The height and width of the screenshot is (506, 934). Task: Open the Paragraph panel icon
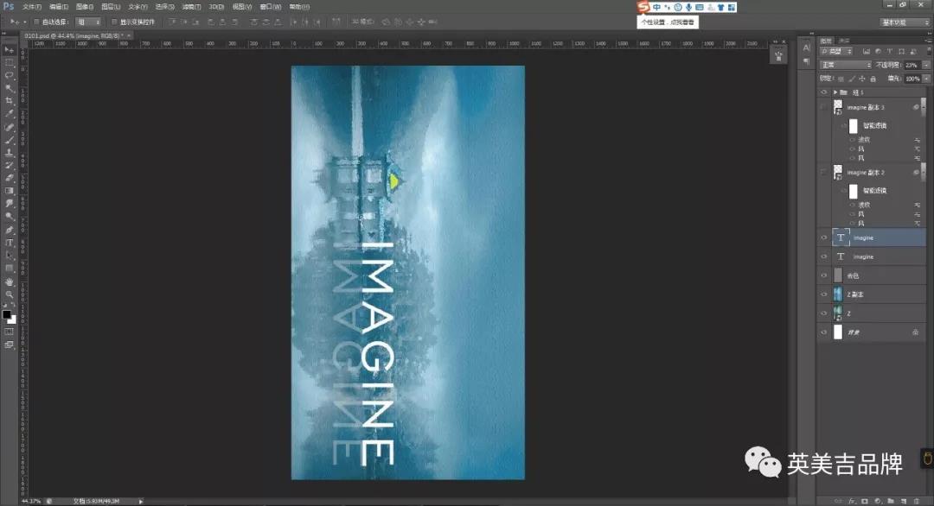tap(807, 61)
